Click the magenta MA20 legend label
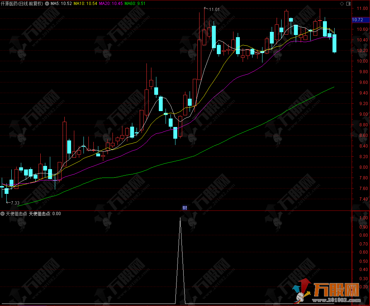 [x=111, y=4]
